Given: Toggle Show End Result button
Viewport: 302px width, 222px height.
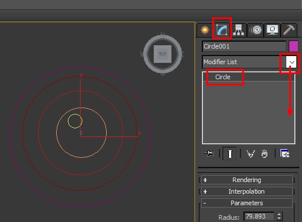Looking at the screenshot, I should (x=230, y=154).
